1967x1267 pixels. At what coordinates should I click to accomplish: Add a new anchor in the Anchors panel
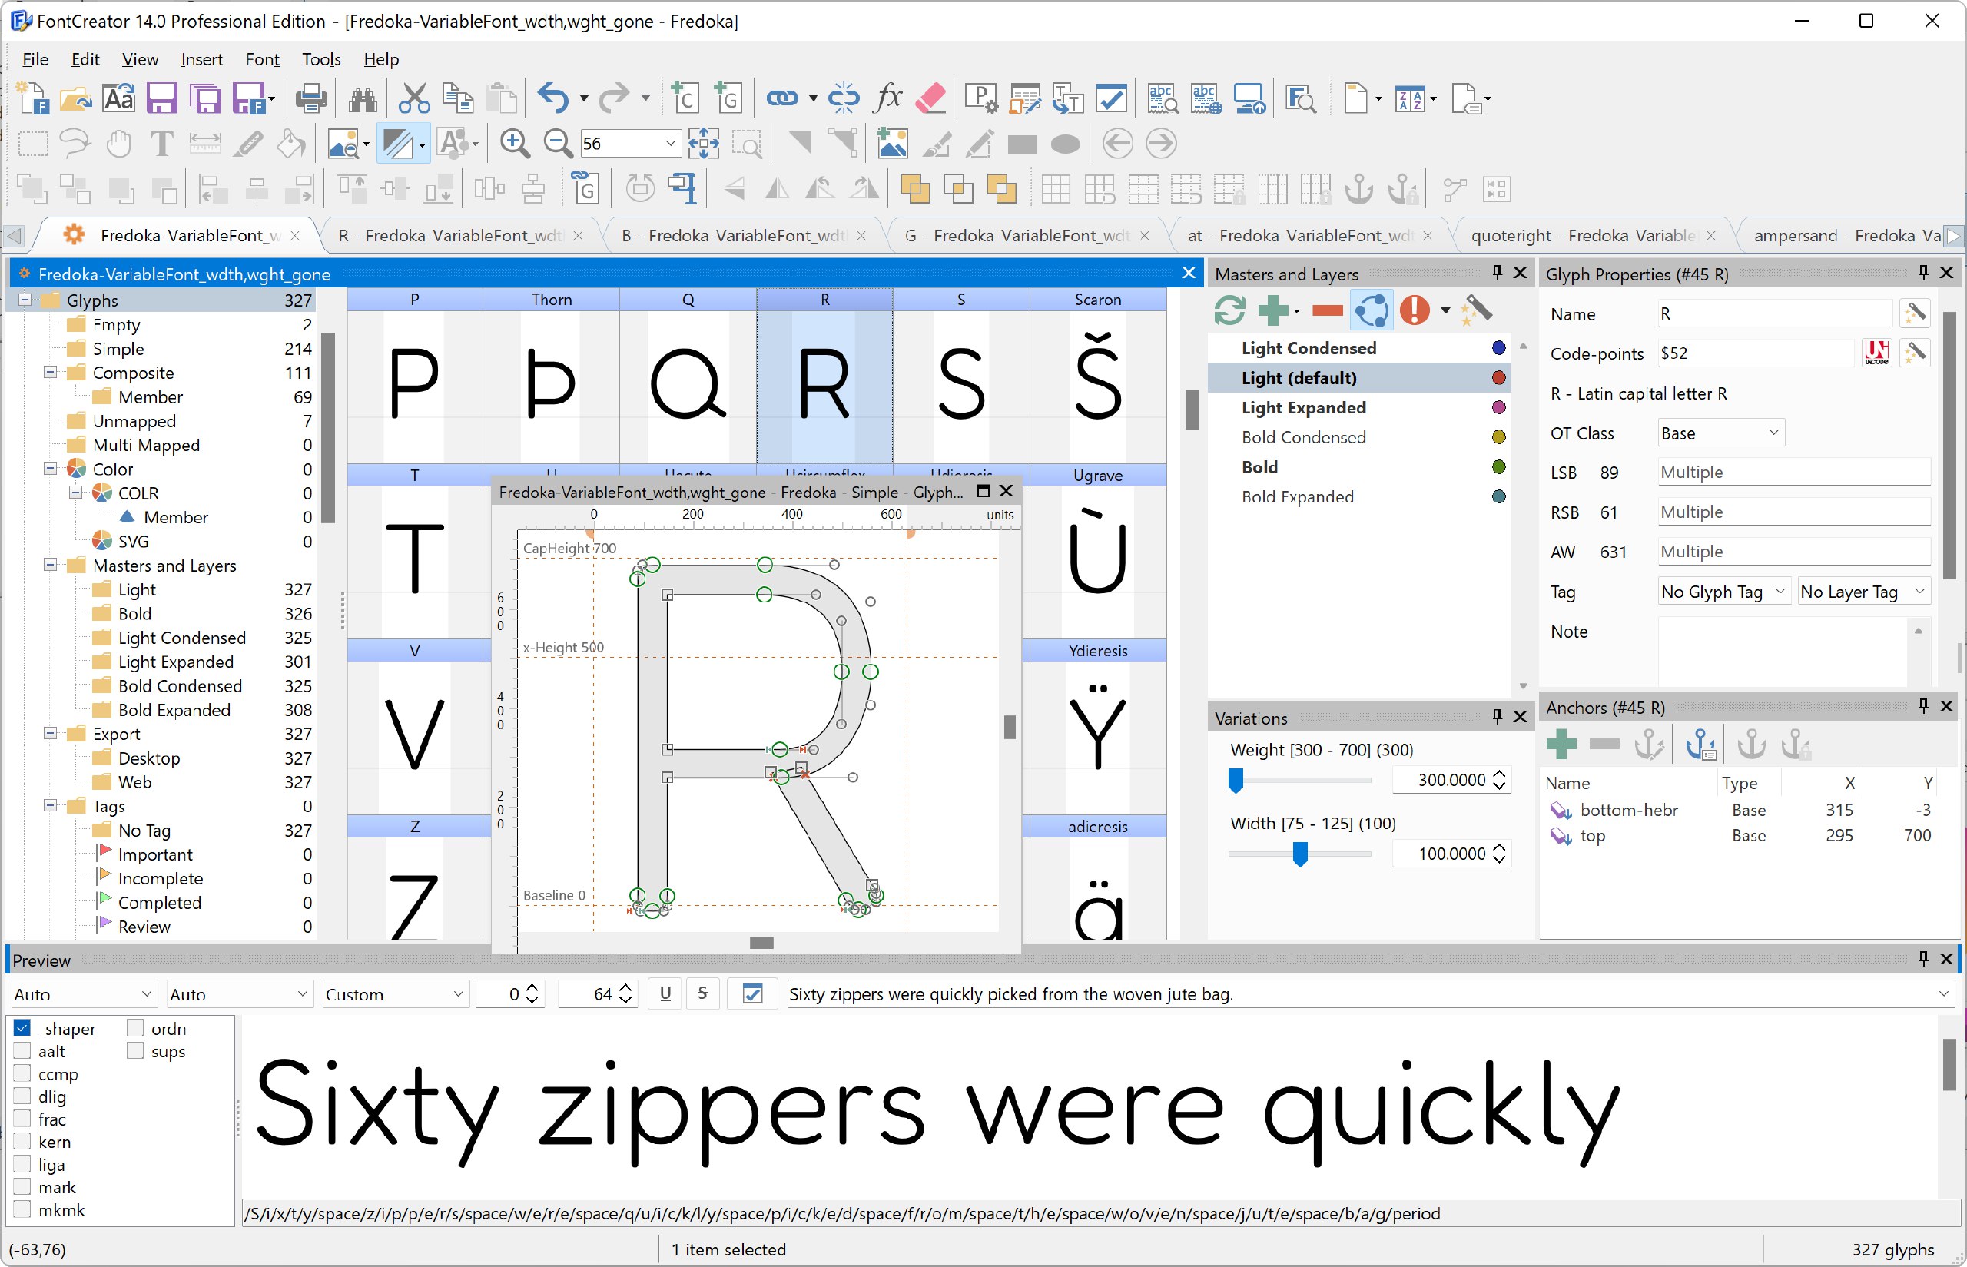point(1560,744)
